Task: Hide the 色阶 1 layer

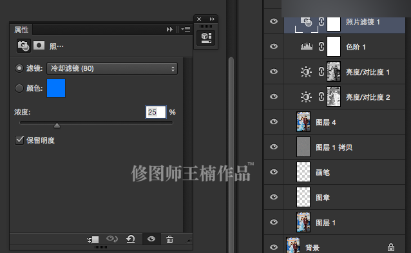Action: pos(274,46)
